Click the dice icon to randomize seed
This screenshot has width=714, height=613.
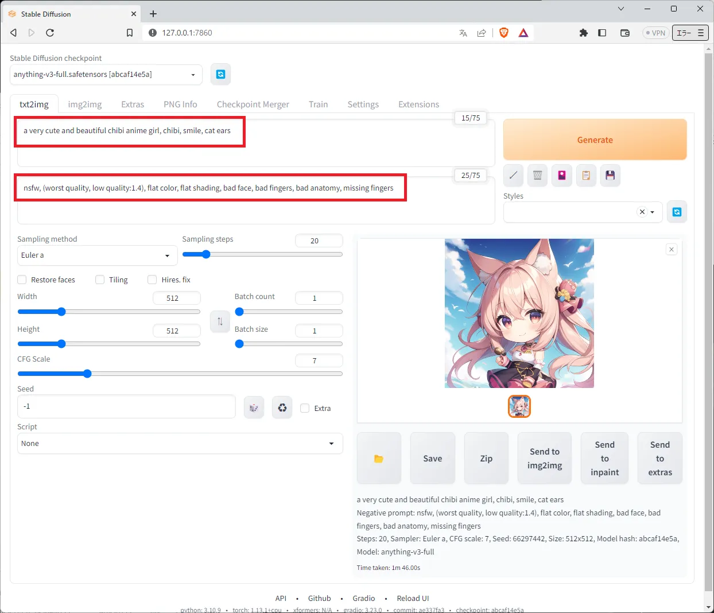point(254,408)
